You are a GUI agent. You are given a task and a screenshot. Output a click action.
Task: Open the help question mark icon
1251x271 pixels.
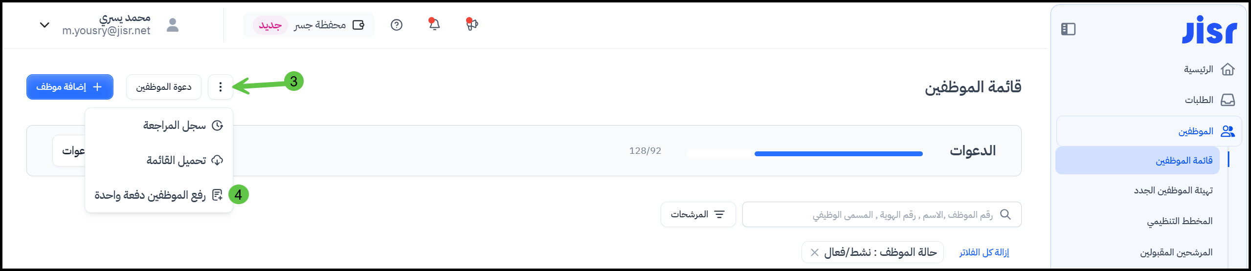(397, 25)
